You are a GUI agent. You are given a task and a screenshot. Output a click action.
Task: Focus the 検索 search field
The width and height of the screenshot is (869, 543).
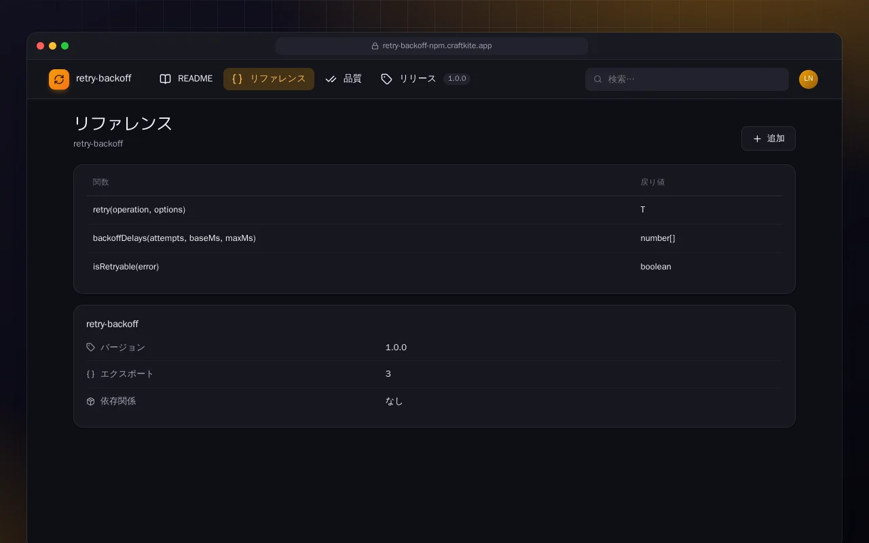(x=687, y=79)
